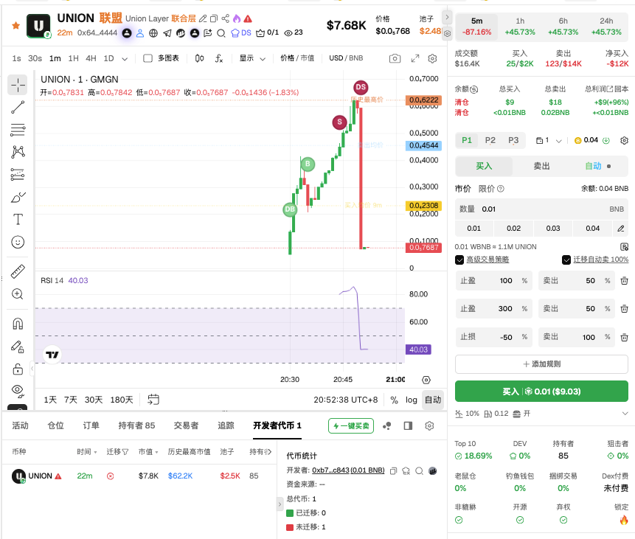Select the 1h stats period cell
This screenshot has width=635, height=539.
(x=520, y=27)
